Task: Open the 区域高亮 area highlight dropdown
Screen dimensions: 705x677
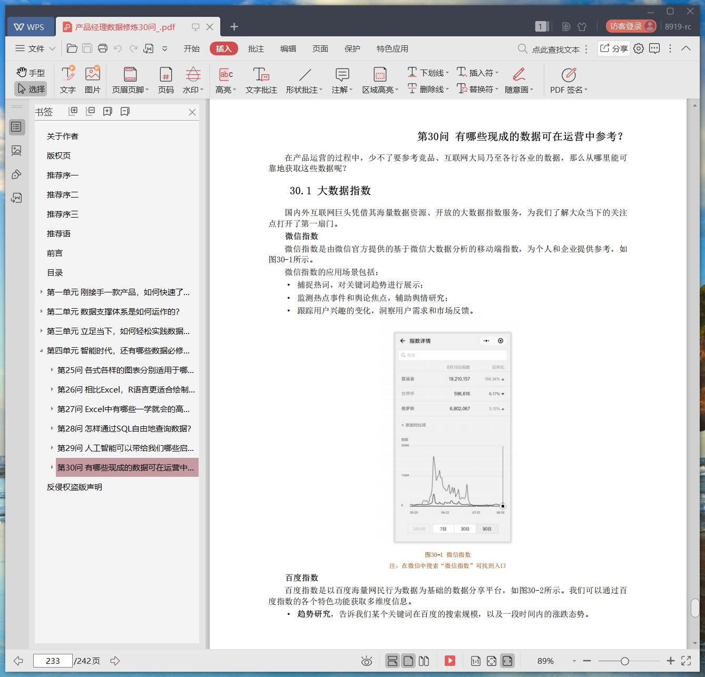Action: coord(380,80)
